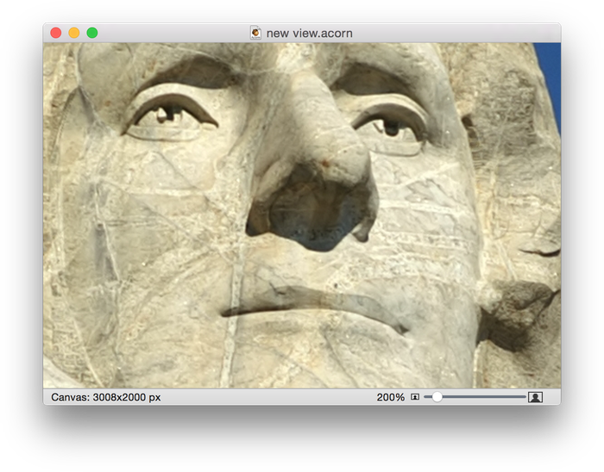604x472 pixels.
Task: Click the Acorn document icon in title bar
Action: (x=255, y=33)
